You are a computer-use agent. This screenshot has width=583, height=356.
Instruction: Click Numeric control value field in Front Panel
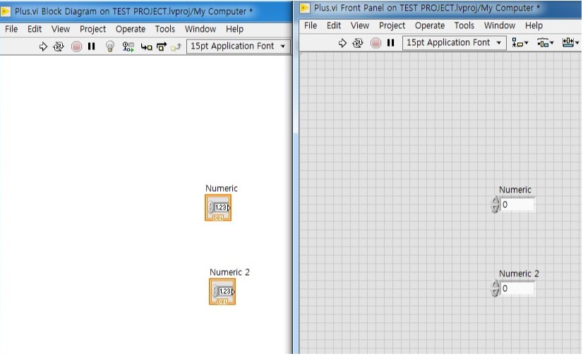pos(517,204)
